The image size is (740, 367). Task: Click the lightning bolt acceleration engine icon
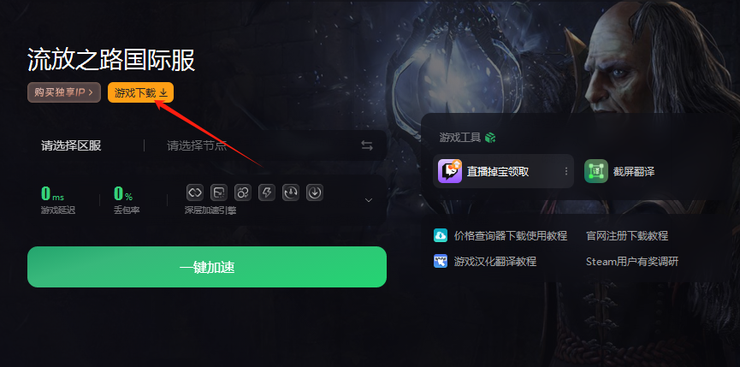tap(267, 192)
